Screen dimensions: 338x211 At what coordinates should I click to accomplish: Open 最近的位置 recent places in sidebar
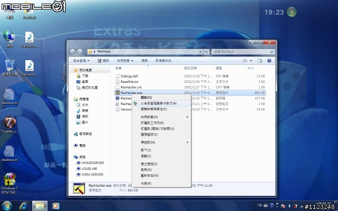[x=87, y=88]
